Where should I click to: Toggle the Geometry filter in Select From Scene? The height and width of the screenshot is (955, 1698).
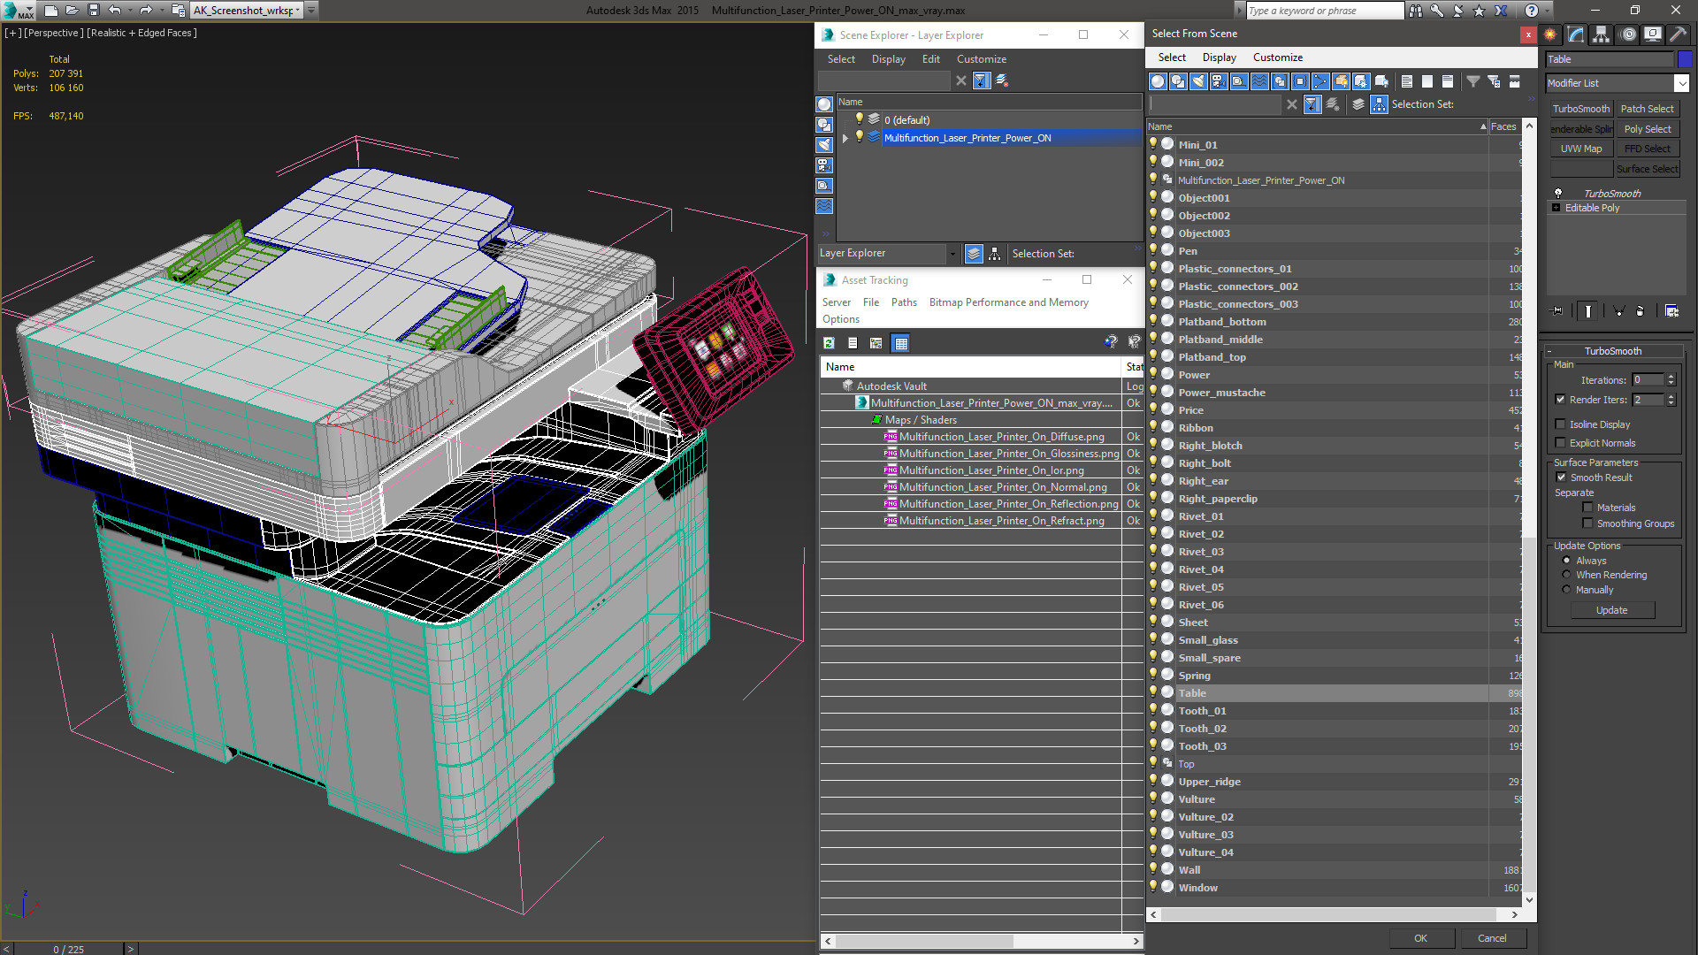click(x=1158, y=81)
